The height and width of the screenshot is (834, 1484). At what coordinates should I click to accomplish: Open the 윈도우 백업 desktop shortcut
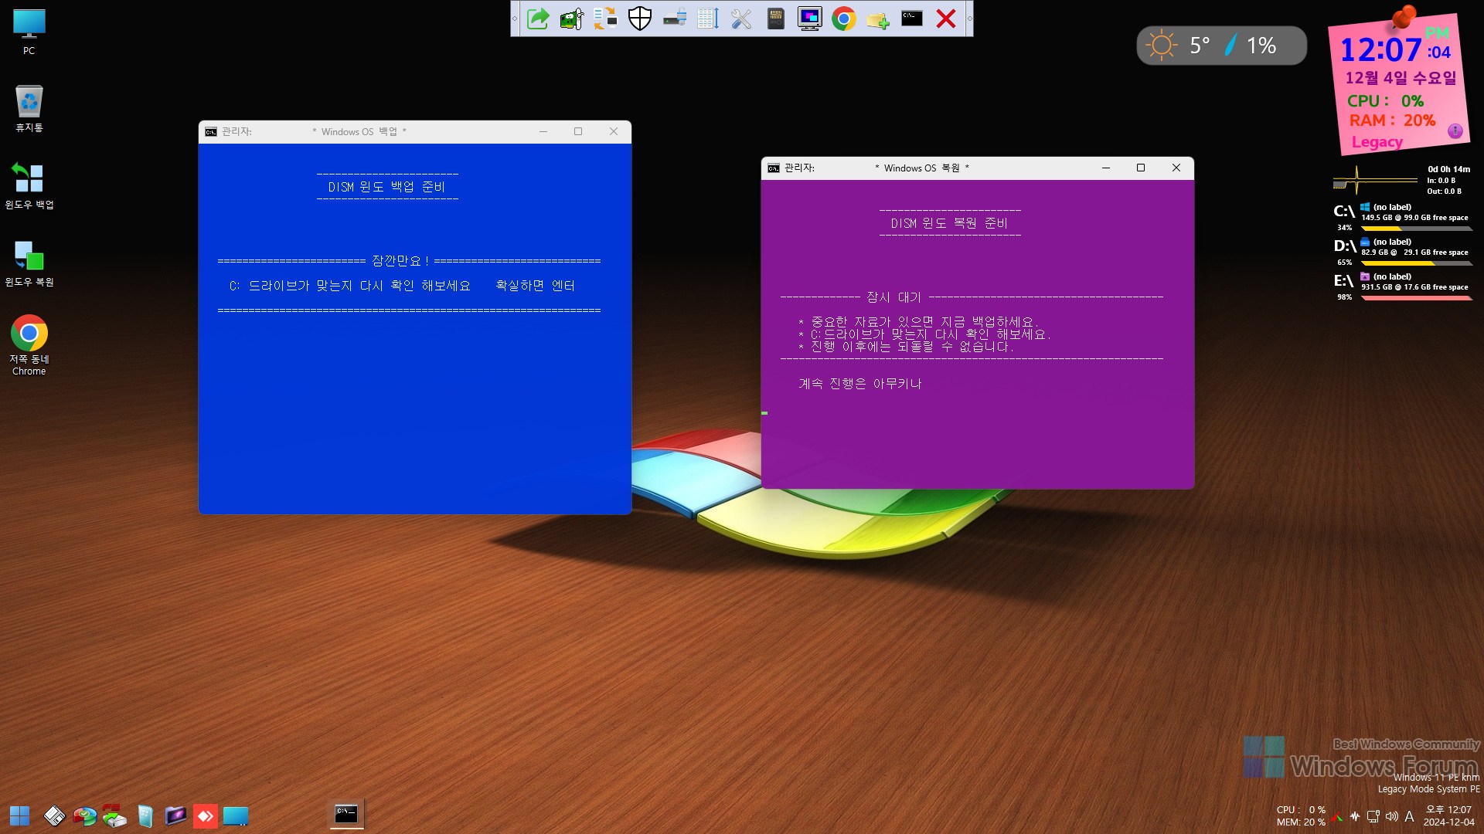(x=29, y=185)
